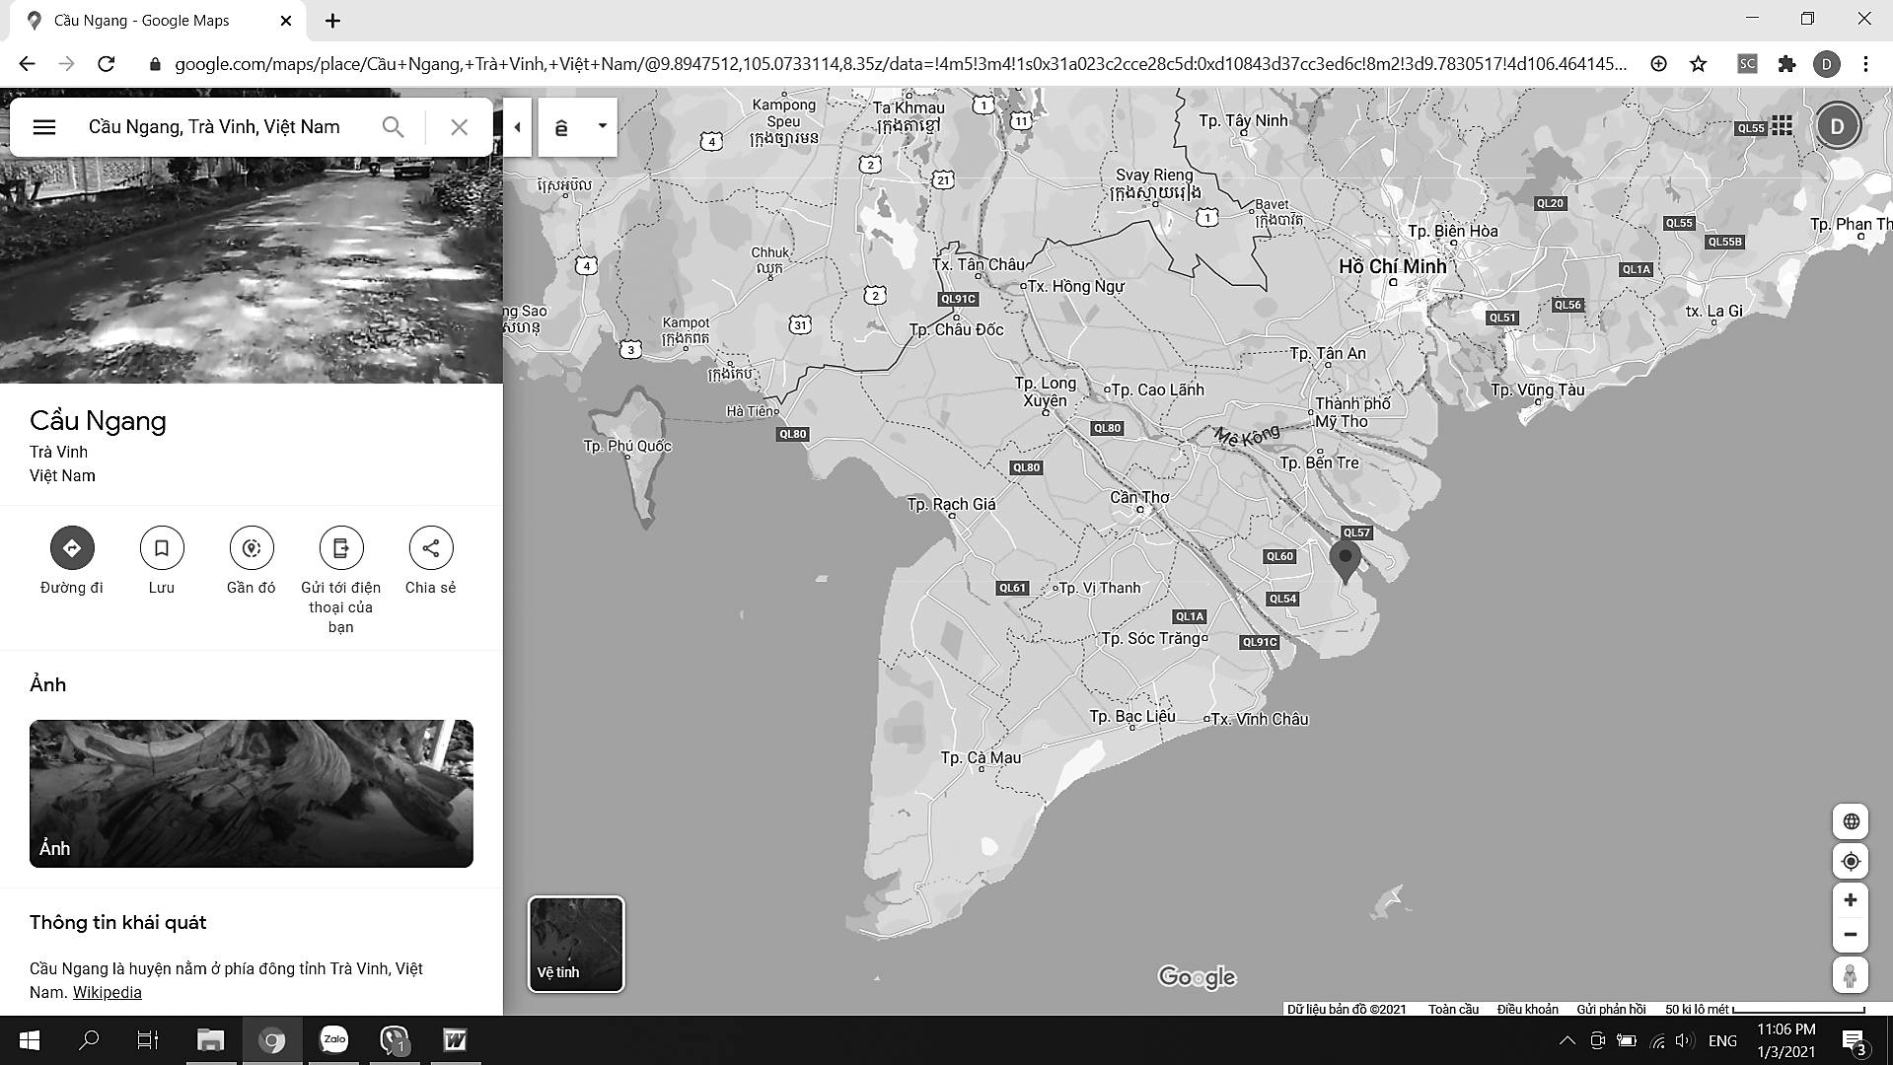The height and width of the screenshot is (1065, 1893).
Task: Zoom out on the map
Action: coord(1851,935)
